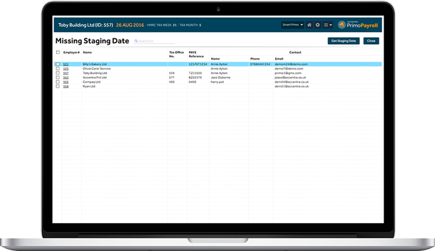This screenshot has height=251, width=435.
Task: Open employer number 565 link
Action: click(x=66, y=82)
